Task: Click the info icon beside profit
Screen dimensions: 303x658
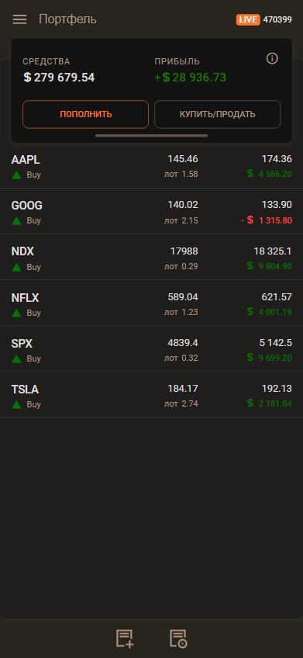Action: (272, 59)
